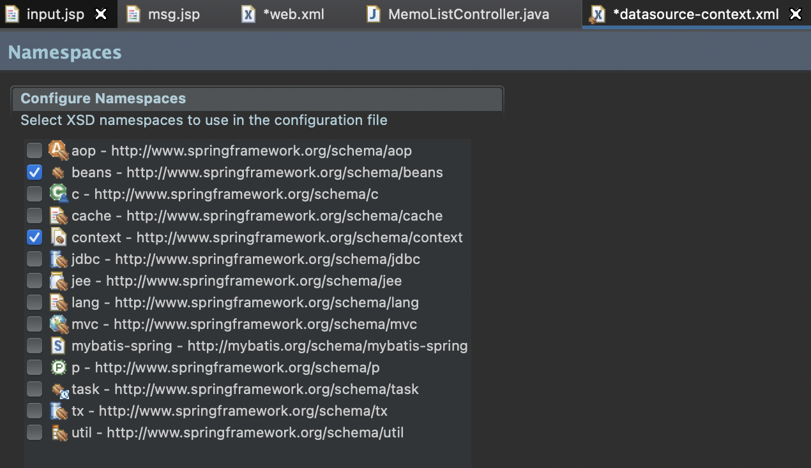Enable the c namespace checkbox
The width and height of the screenshot is (811, 468).
point(34,194)
